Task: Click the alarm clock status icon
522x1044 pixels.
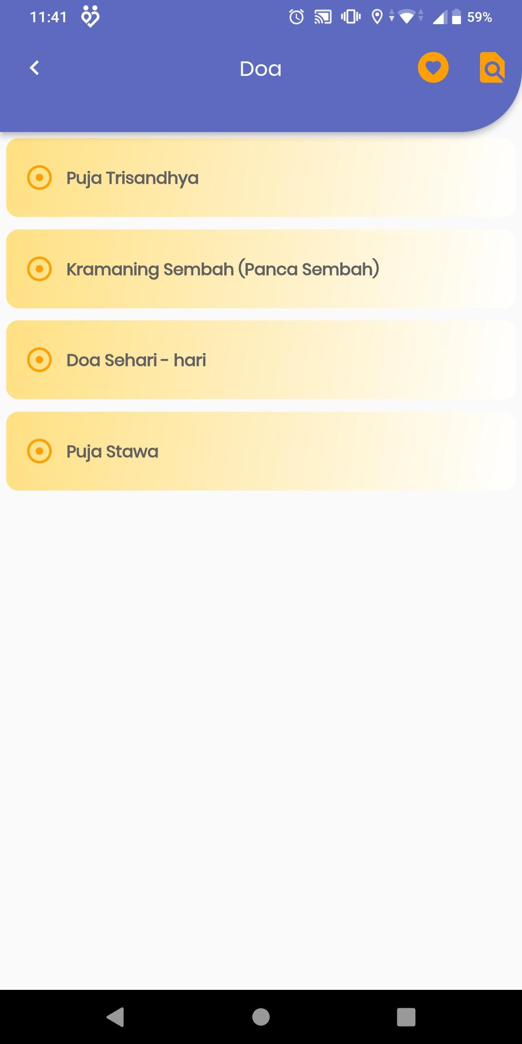Action: (x=296, y=17)
